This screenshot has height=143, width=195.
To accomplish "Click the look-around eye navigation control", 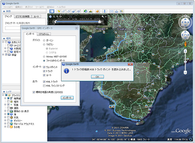I will pyautogui.click(x=185, y=22).
